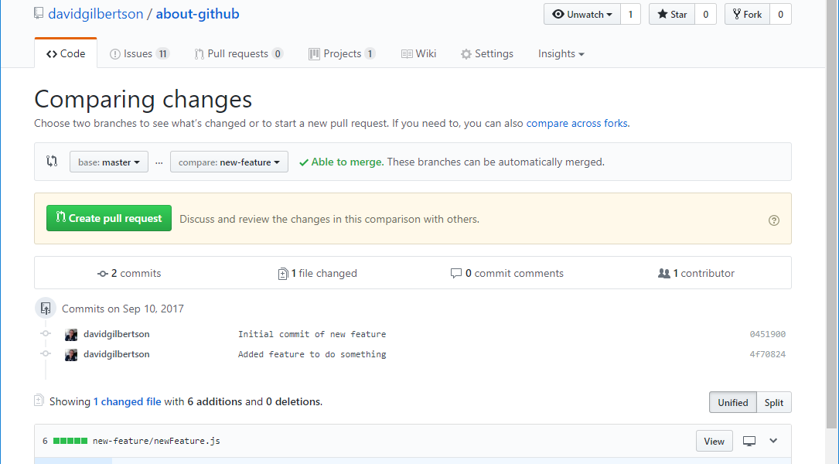Screen dimensions: 839x464
Task: Open commit hash 4f70824
Action: (767, 354)
